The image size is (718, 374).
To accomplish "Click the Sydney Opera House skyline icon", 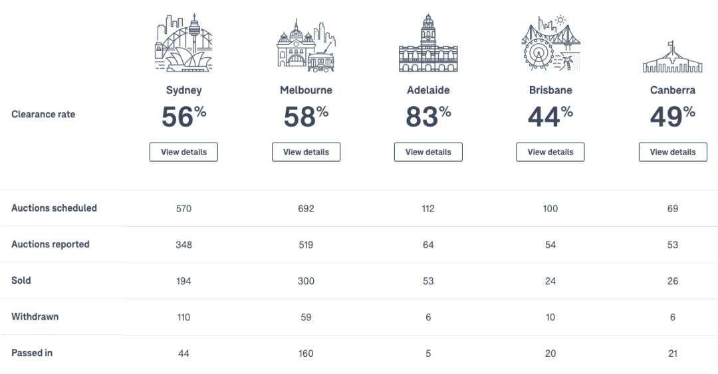I will tap(183, 42).
